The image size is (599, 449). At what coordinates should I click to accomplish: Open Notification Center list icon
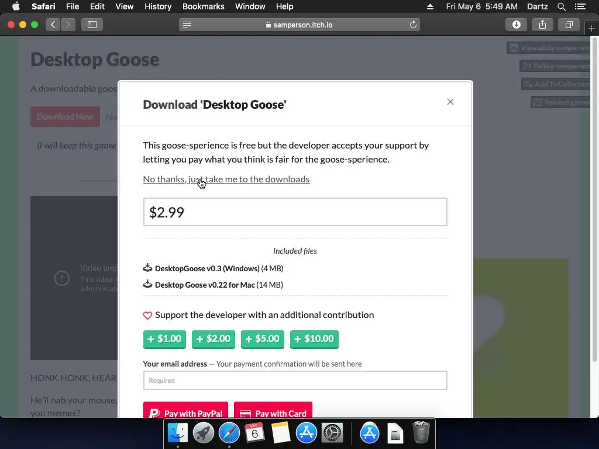[x=580, y=6]
